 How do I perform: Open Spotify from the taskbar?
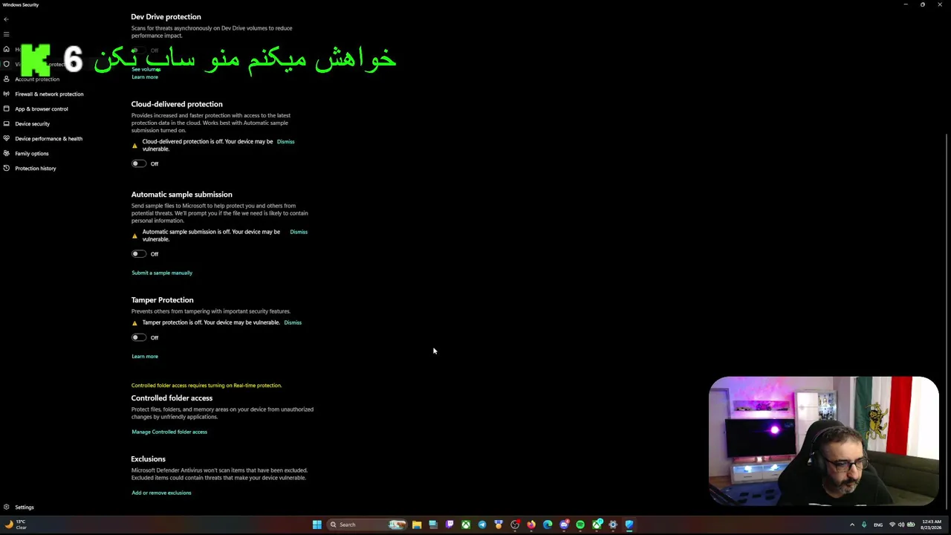(x=580, y=525)
